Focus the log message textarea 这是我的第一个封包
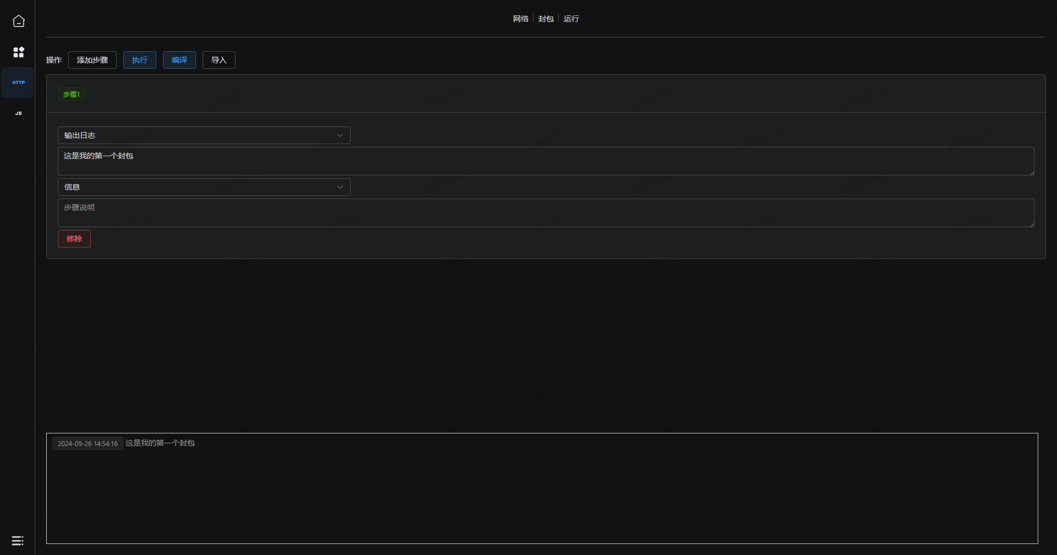The height and width of the screenshot is (555, 1057). 546,161
